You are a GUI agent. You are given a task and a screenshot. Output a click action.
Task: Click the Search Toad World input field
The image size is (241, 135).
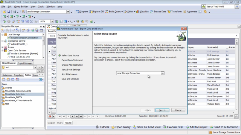point(220,7)
